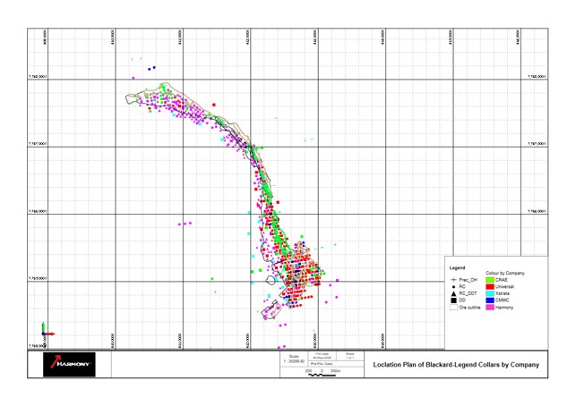Click the 'Ore outline' legend label
Screen dimensions: 576x406
469,308
